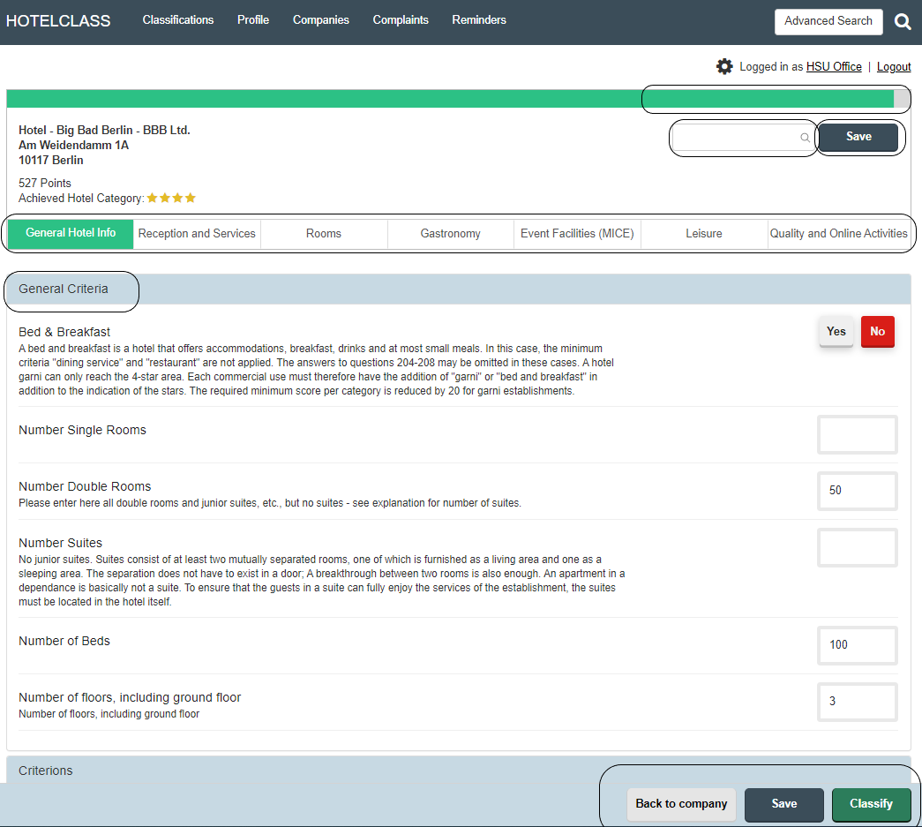Click the Logout link

click(894, 67)
